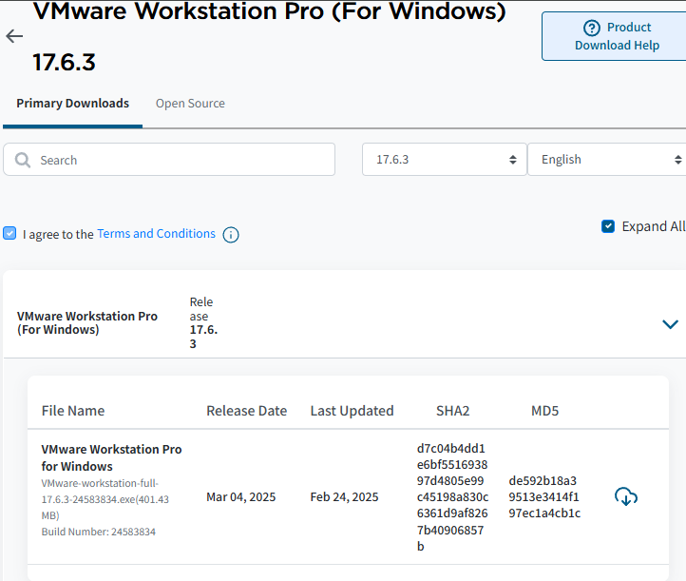The width and height of the screenshot is (686, 581).
Task: Click the search magnifier icon
Action: (x=23, y=161)
